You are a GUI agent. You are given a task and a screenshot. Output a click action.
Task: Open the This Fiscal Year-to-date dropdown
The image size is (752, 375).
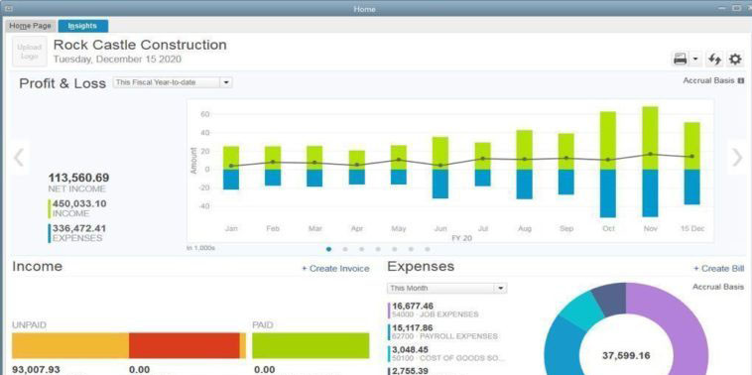pyautogui.click(x=173, y=82)
